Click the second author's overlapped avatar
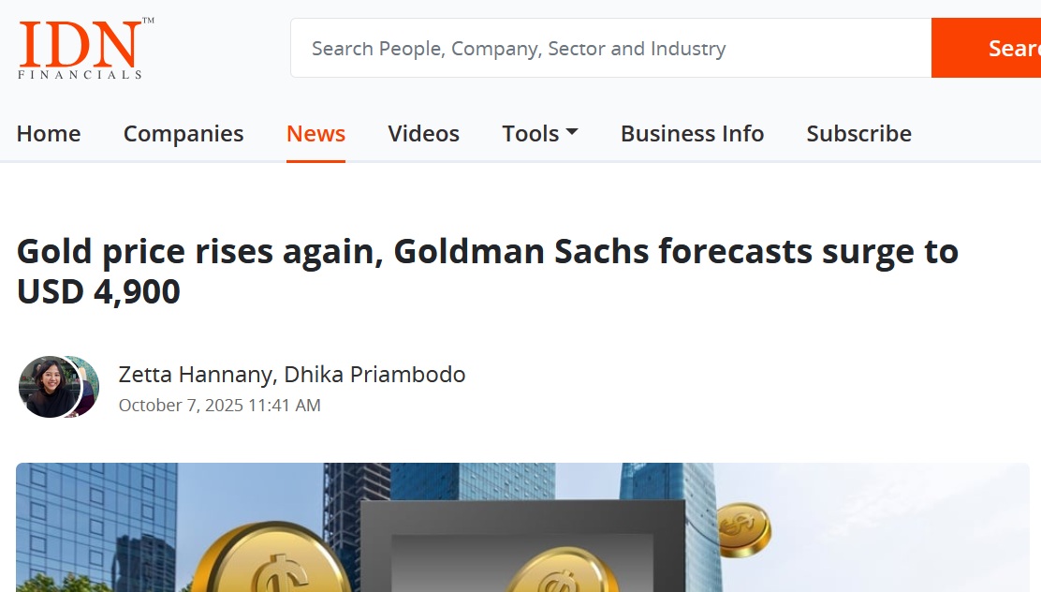Image resolution: width=1041 pixels, height=592 pixels. coord(89,387)
